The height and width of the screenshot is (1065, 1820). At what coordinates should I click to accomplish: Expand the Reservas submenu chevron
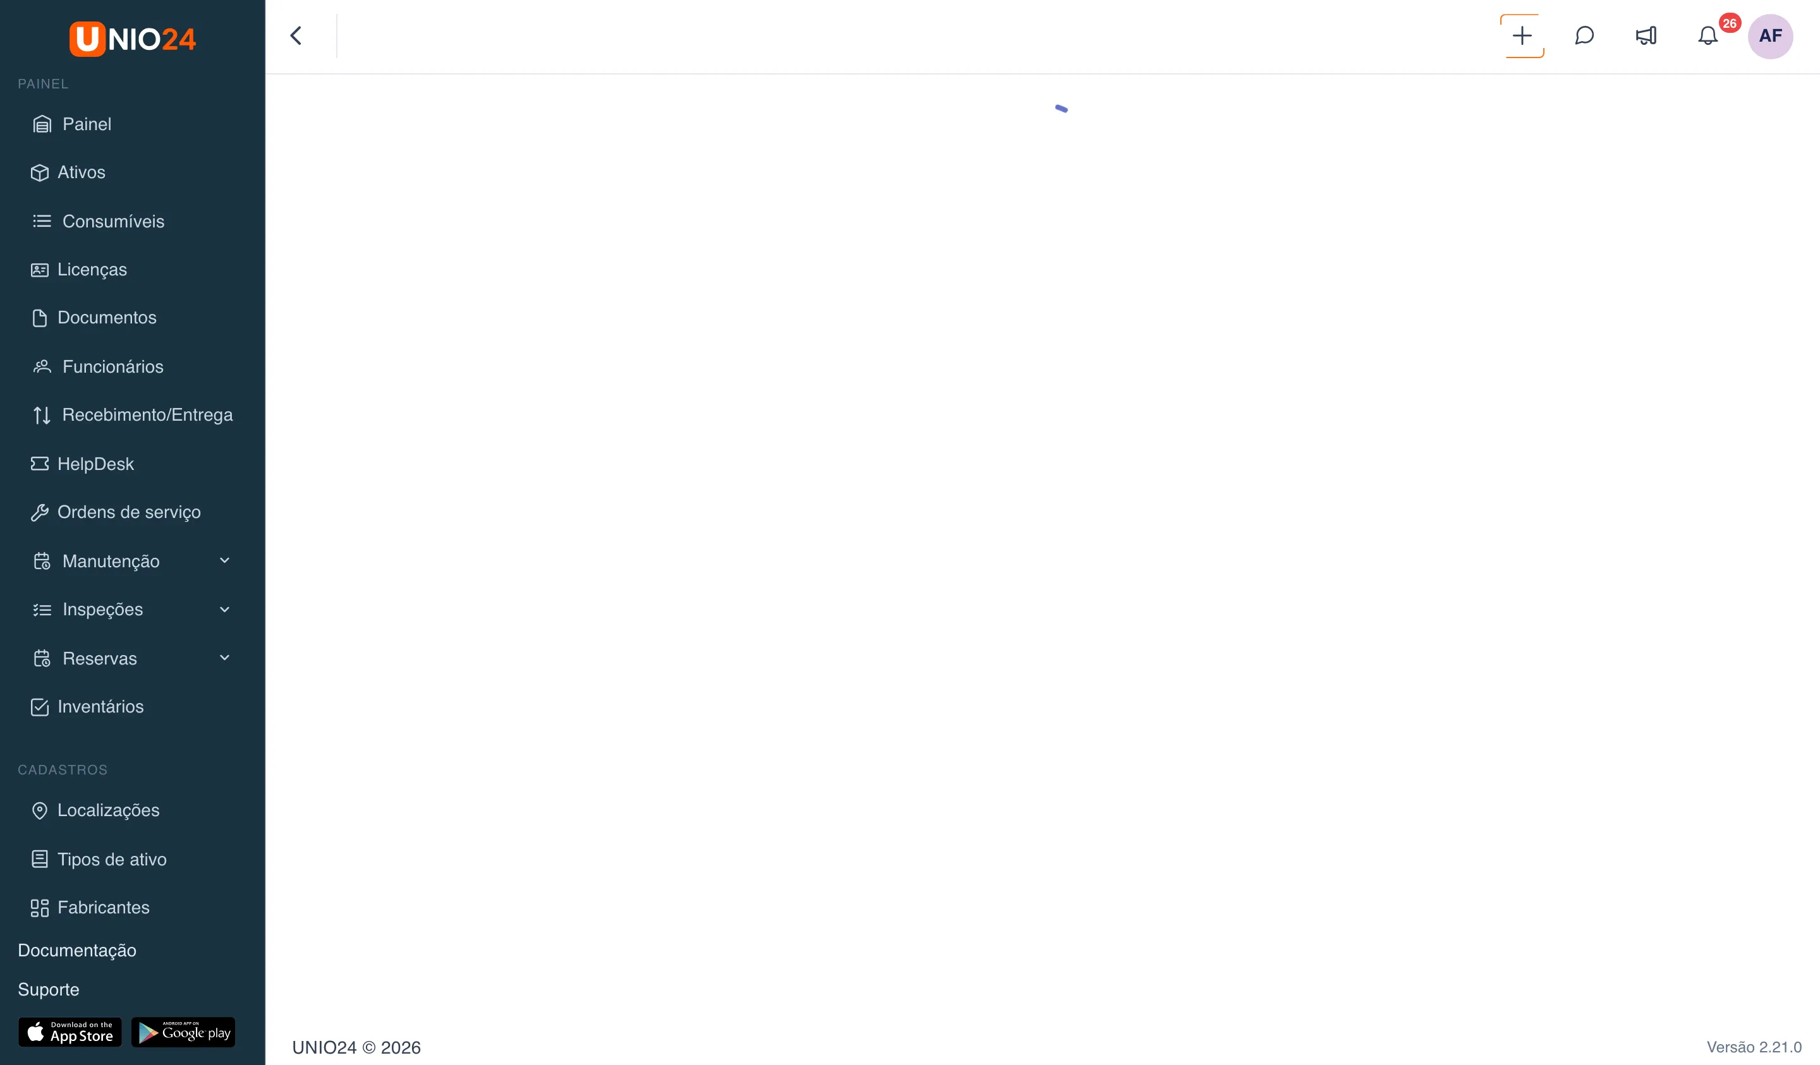coord(224,658)
